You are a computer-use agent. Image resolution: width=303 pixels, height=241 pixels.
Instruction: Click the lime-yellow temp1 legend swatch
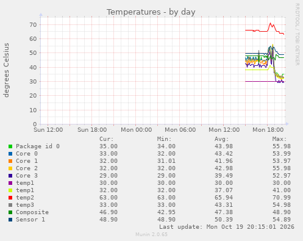coord(10,190)
